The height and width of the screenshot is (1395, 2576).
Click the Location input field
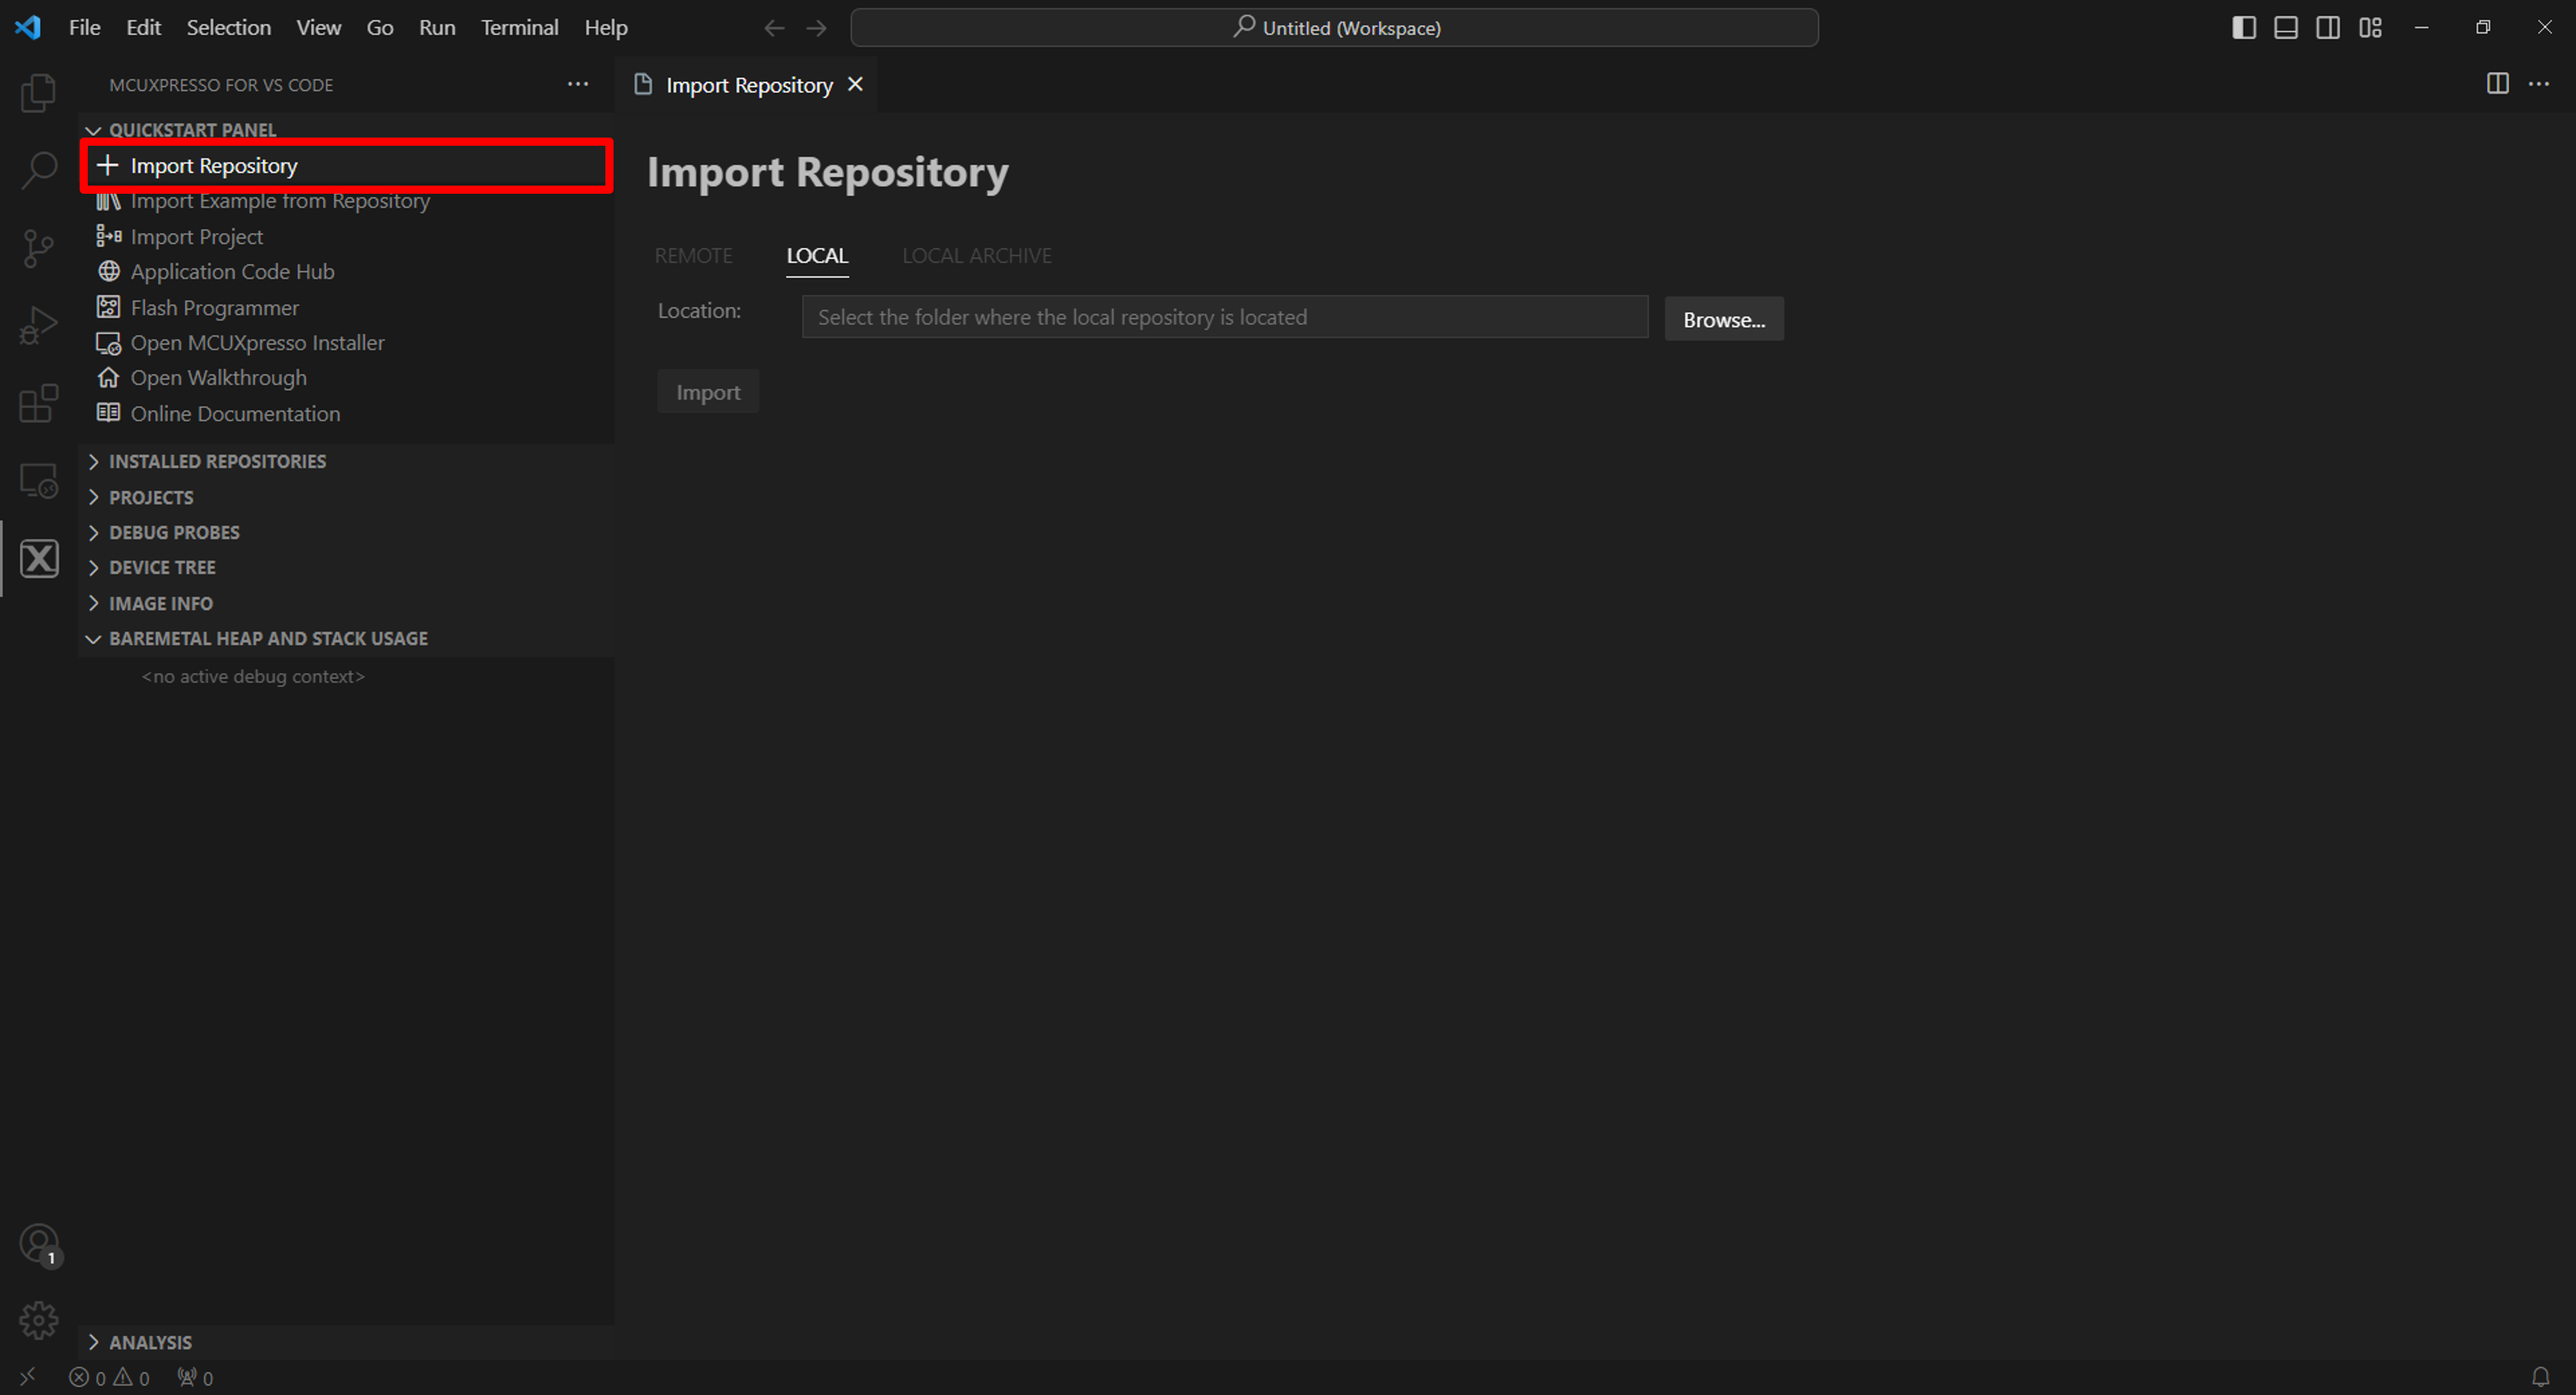1223,316
